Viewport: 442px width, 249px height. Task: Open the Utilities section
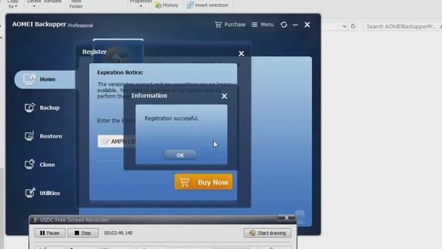pyautogui.click(x=42, y=193)
